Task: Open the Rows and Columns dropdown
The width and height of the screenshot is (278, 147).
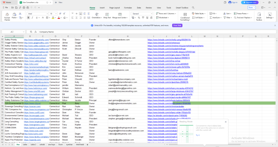Action: (166, 14)
